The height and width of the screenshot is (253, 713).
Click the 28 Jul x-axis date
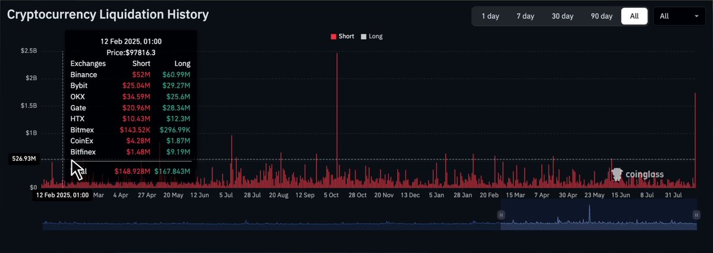(252, 195)
